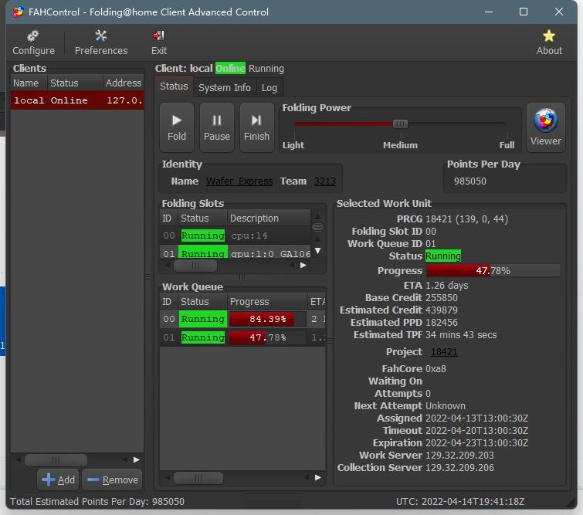The image size is (583, 515).
Task: Switch to the System Info tab
Action: 225,88
